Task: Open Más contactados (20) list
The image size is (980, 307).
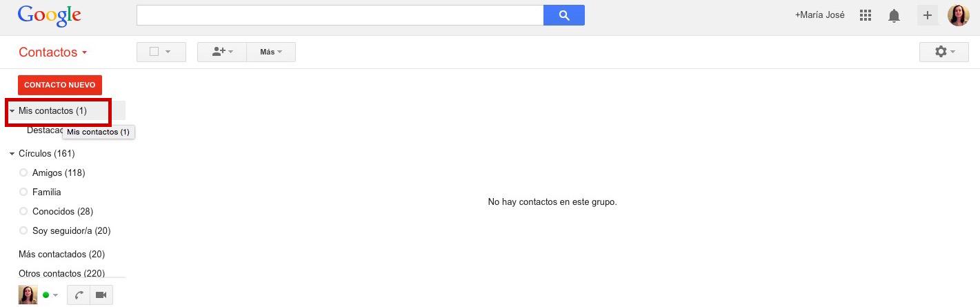Action: 61,254
